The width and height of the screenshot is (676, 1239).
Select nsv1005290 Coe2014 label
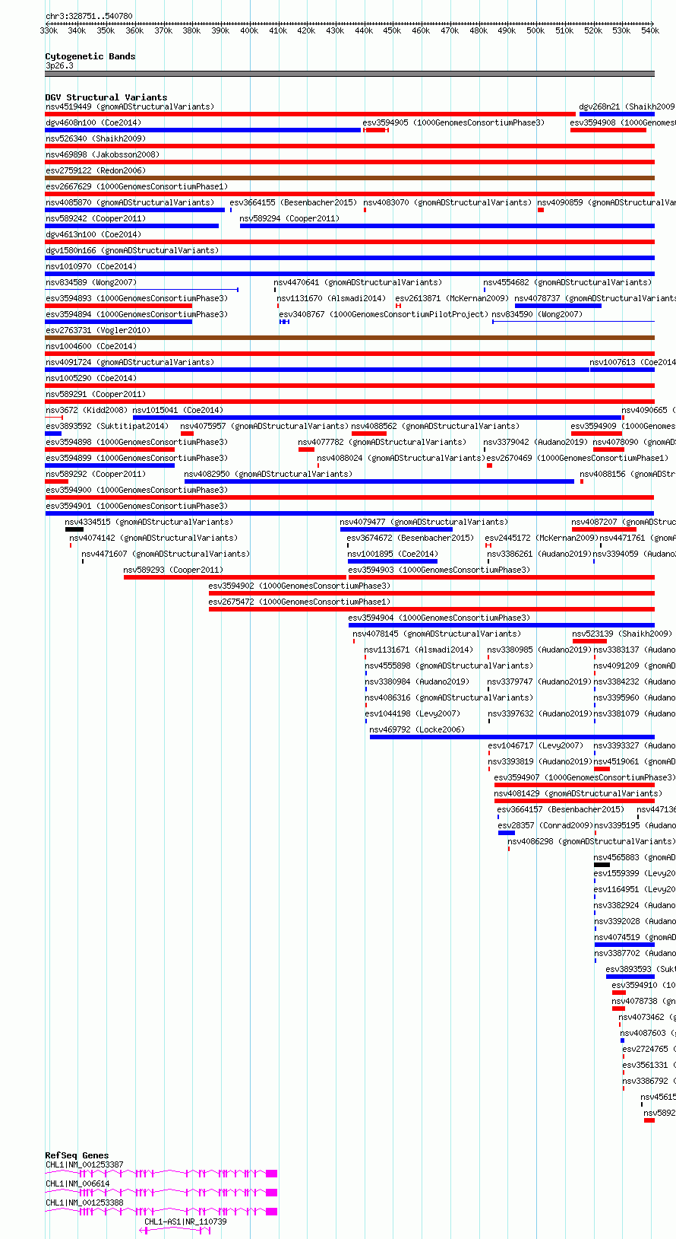point(91,379)
